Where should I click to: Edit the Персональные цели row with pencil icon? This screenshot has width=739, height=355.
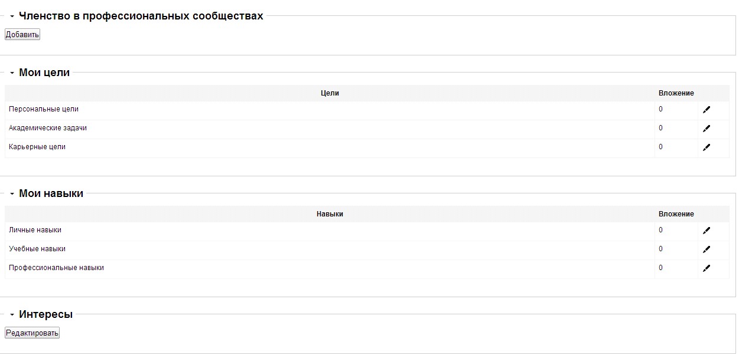tap(707, 110)
